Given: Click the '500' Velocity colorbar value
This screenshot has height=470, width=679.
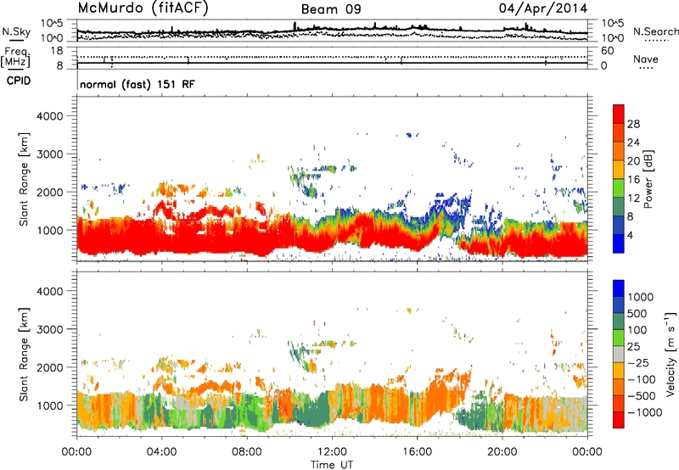Looking at the screenshot, I should click(x=637, y=313).
